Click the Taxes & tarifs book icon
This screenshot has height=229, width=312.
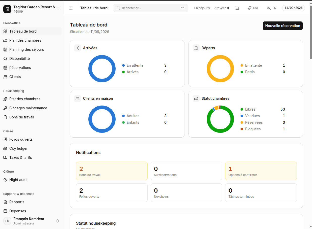[x=5, y=158]
